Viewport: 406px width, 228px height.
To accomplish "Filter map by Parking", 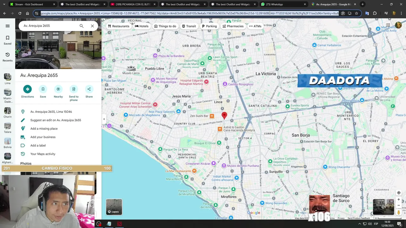I will pyautogui.click(x=209, y=26).
